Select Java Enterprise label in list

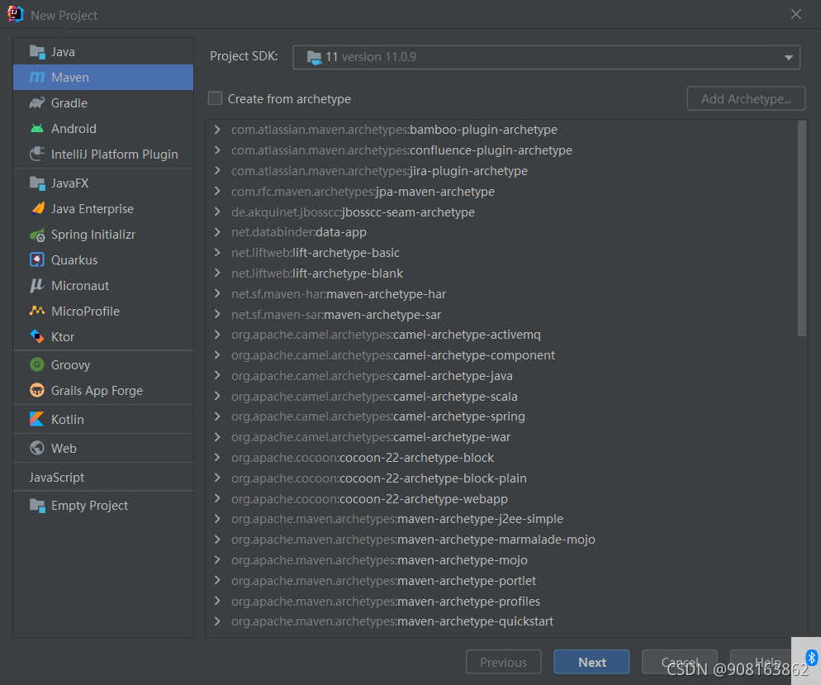pyautogui.click(x=93, y=209)
